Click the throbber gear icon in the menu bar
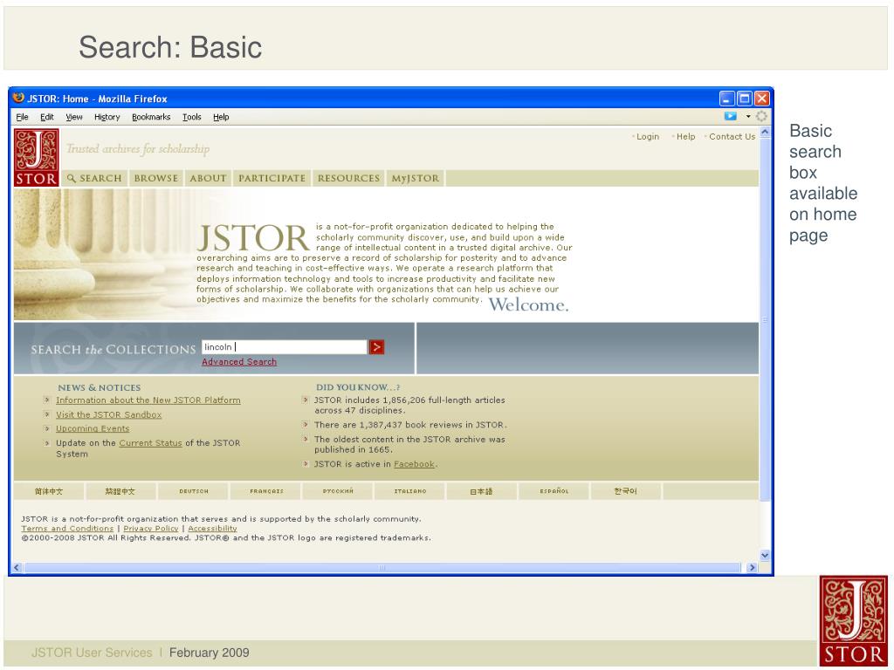 click(x=761, y=116)
